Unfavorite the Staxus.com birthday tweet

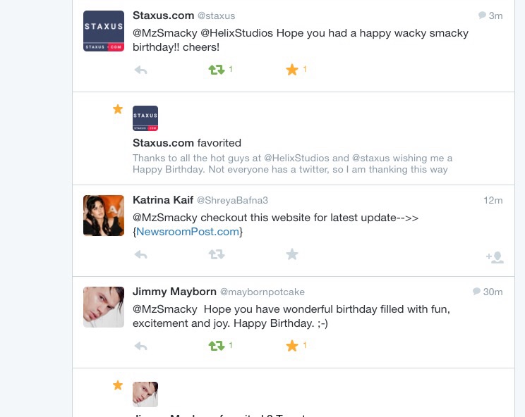tap(292, 70)
